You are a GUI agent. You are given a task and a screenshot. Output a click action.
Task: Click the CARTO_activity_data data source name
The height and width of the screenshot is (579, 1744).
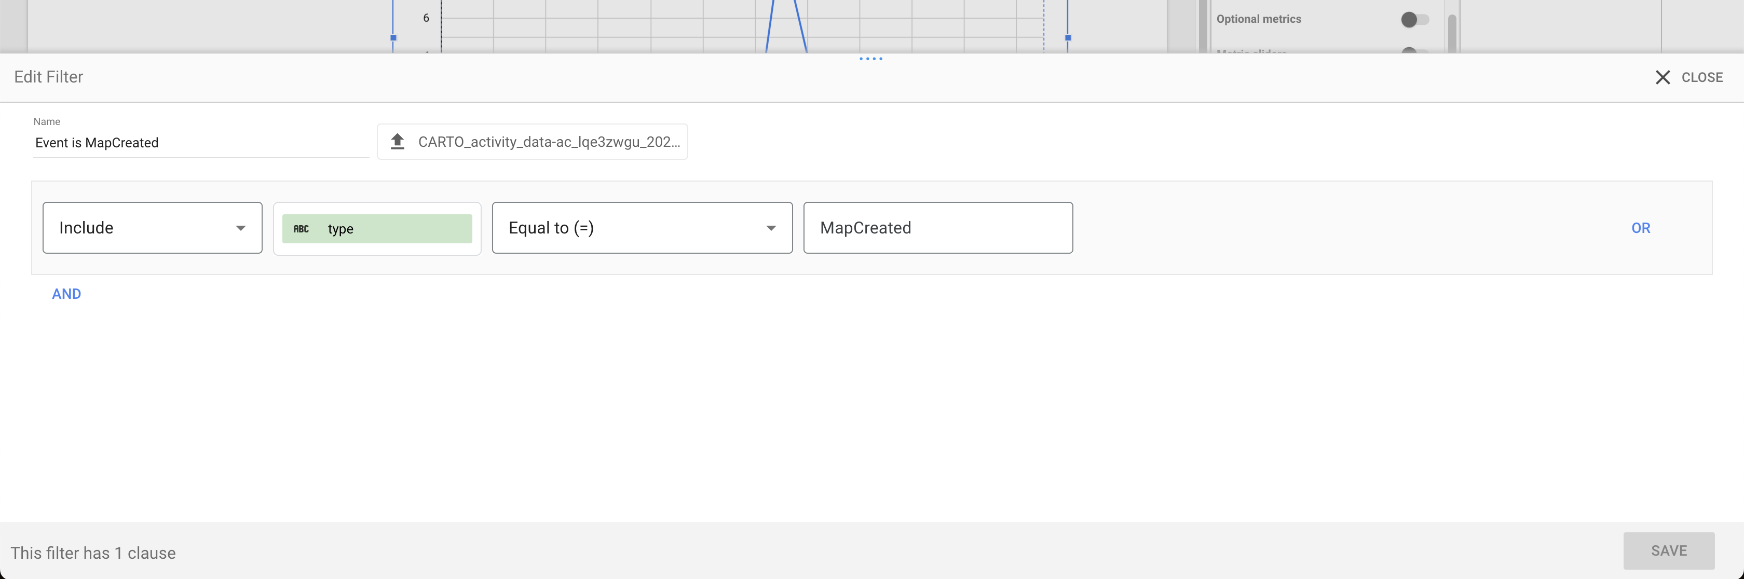coord(549,141)
